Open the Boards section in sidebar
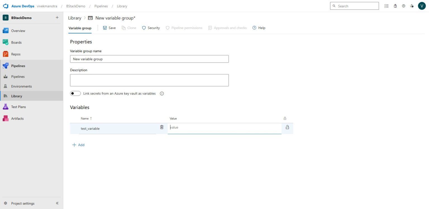The height and width of the screenshot is (209, 429). click(x=16, y=42)
